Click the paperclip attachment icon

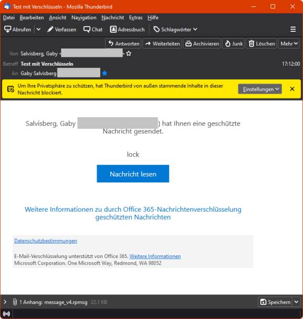coord(15,302)
